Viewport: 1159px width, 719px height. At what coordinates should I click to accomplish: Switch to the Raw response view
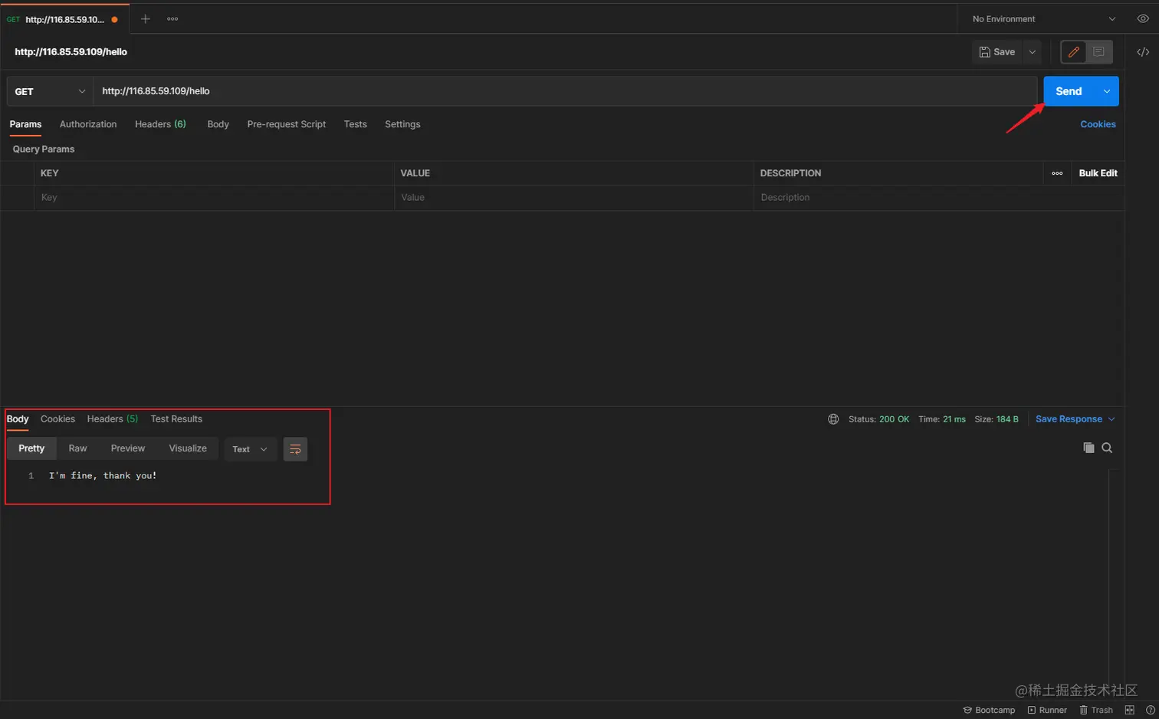click(x=77, y=448)
